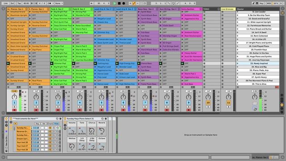Stop all clips in the Master track
This screenshot has width=286, height=161.
(238, 87)
